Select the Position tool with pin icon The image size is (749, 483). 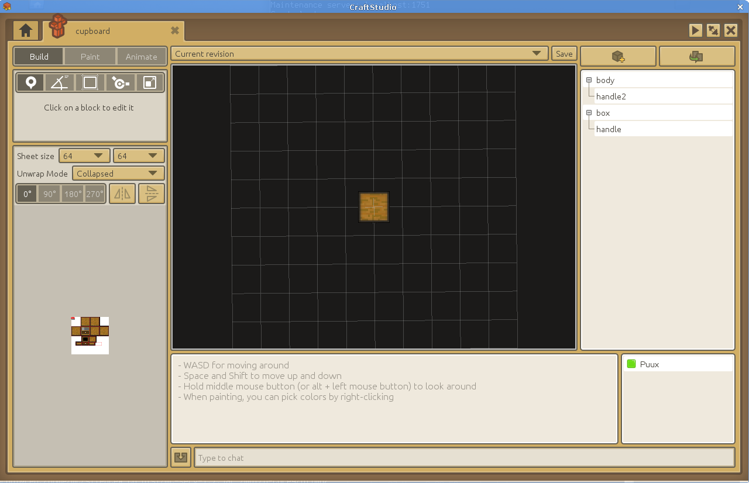(30, 82)
